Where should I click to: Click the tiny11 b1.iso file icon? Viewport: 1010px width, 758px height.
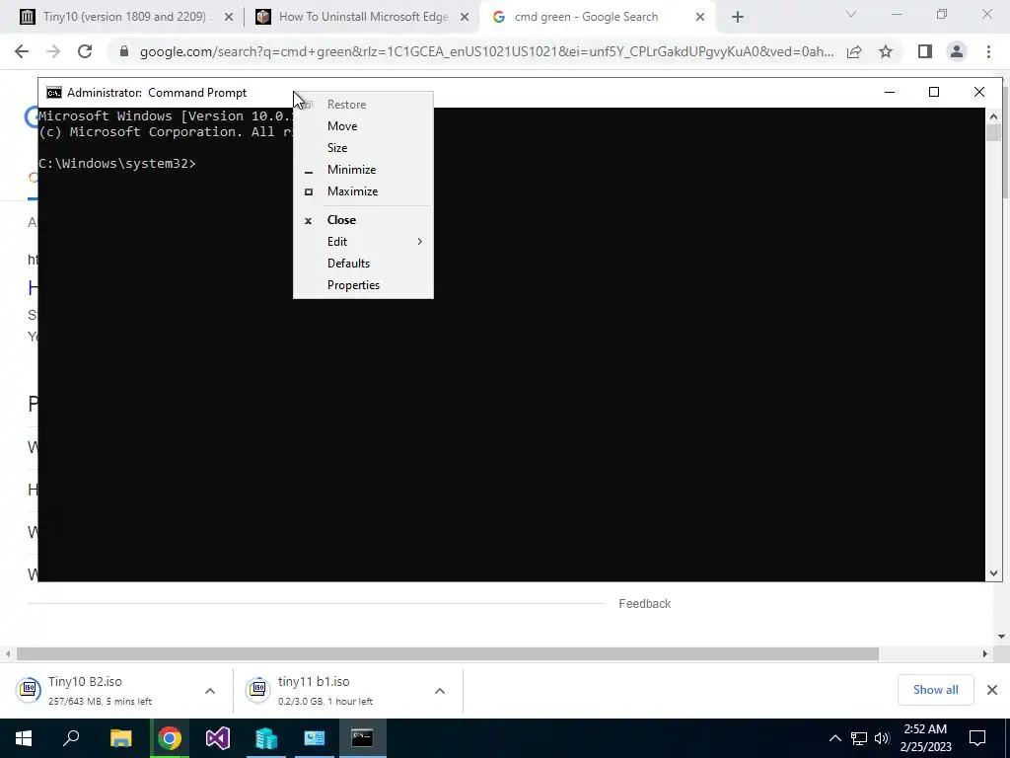[x=257, y=690]
